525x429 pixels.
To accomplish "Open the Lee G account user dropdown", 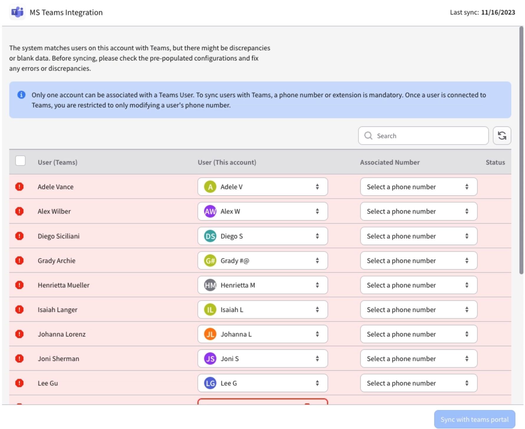I will coord(262,383).
